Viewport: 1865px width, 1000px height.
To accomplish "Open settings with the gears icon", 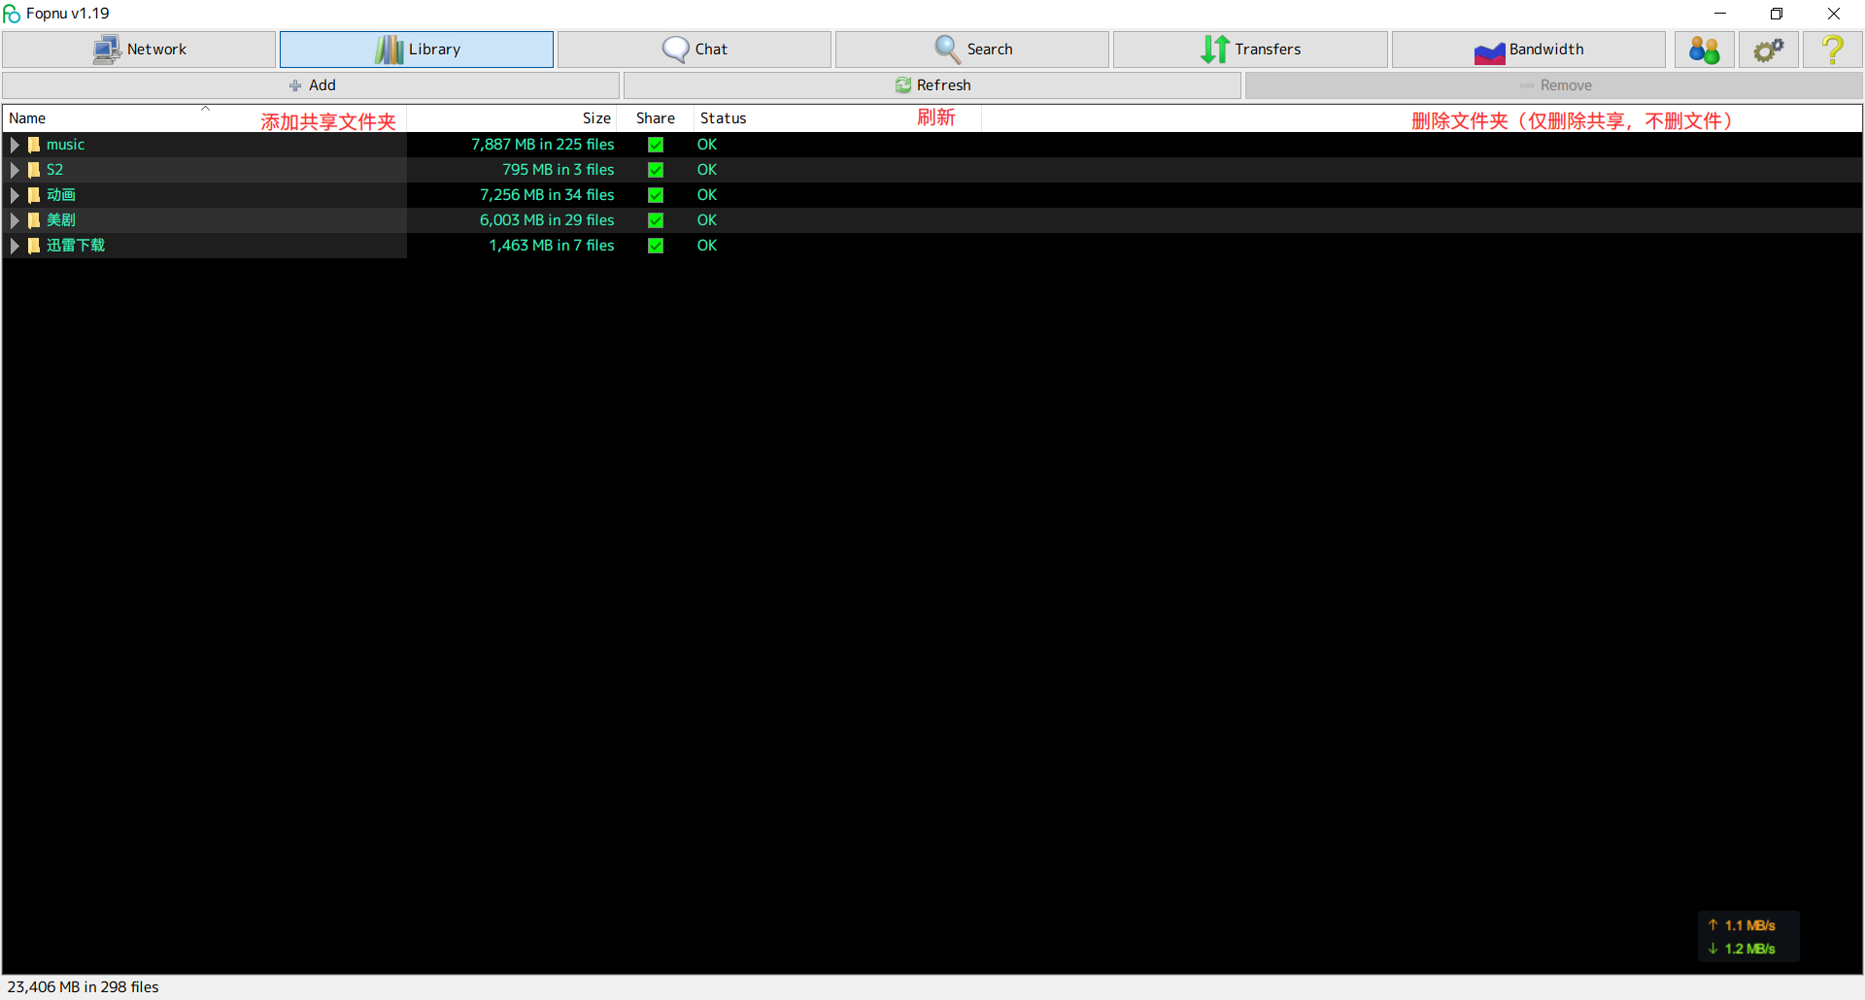I will click(x=1768, y=50).
